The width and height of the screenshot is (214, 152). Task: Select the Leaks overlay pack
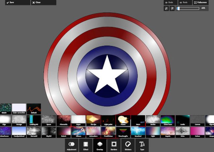click(x=183, y=120)
